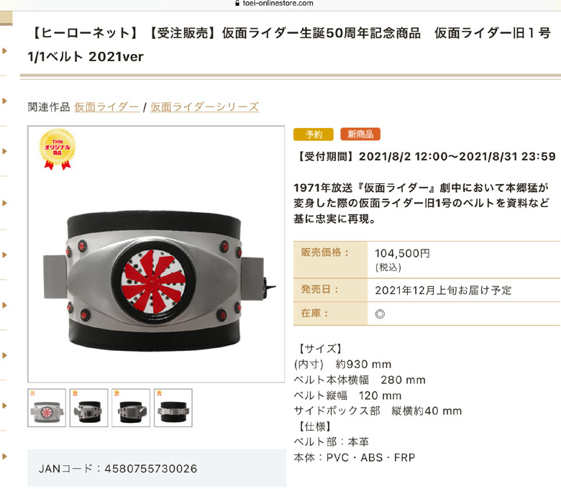
Task: Select the first belt front thumbnail
Action: pyautogui.click(x=47, y=408)
